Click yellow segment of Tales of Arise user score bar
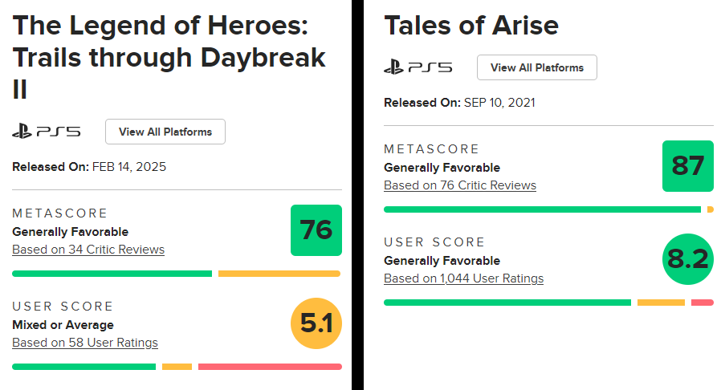This screenshot has width=721, height=390. tap(661, 303)
